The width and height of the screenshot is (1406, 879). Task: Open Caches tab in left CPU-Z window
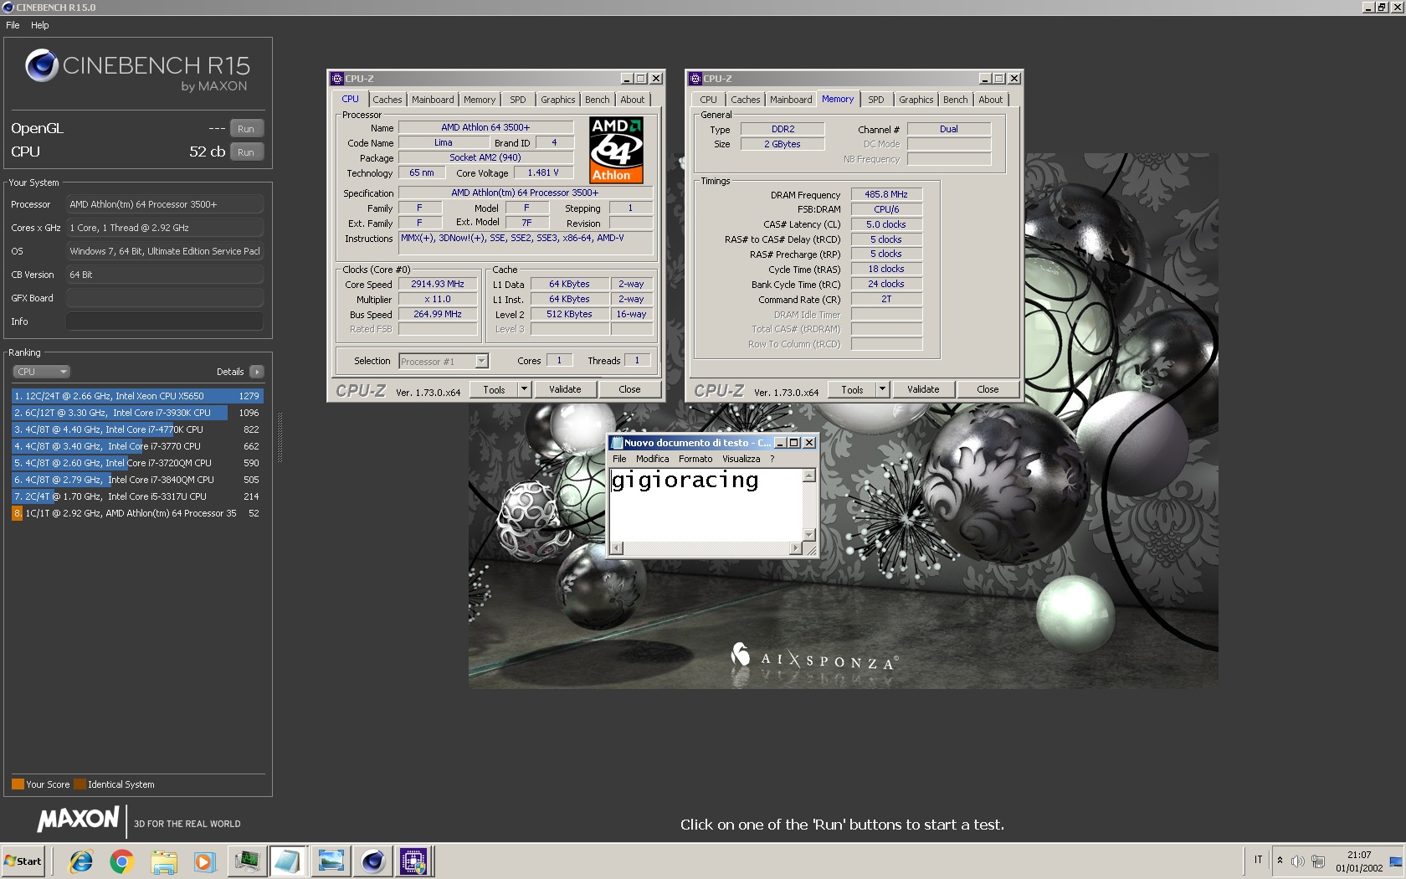[x=387, y=100]
